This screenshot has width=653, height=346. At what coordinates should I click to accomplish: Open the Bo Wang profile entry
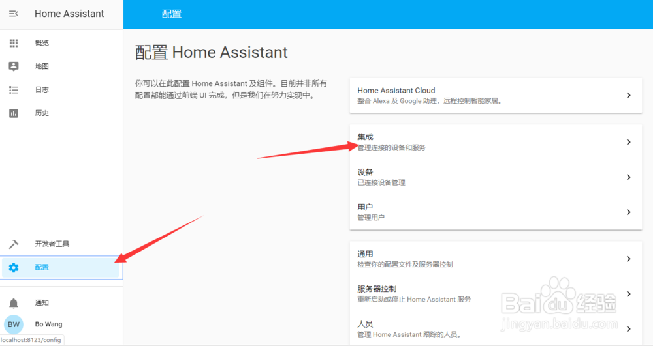coord(61,324)
